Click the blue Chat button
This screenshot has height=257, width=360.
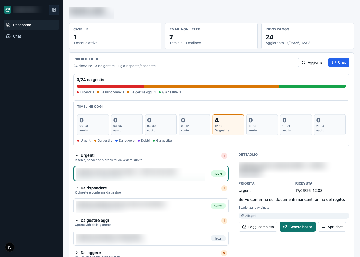(339, 62)
